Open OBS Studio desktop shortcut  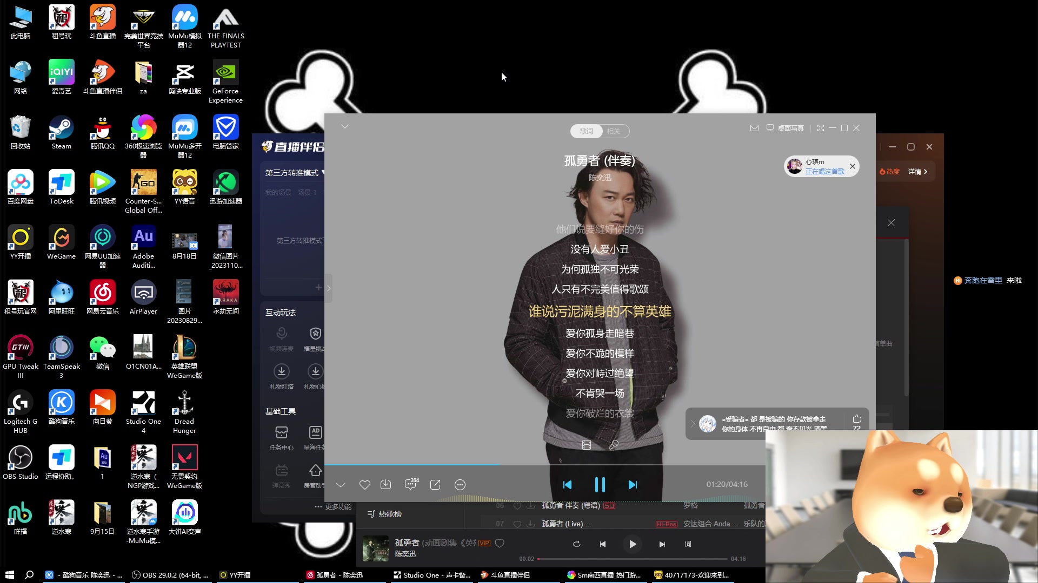click(x=21, y=463)
